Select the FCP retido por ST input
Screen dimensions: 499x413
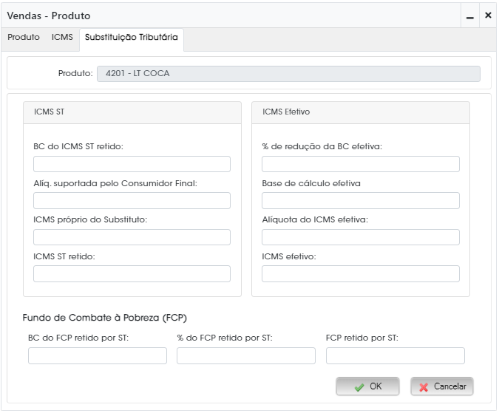(x=396, y=355)
